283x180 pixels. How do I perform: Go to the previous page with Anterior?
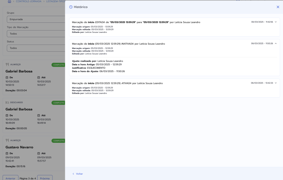[10, 178]
